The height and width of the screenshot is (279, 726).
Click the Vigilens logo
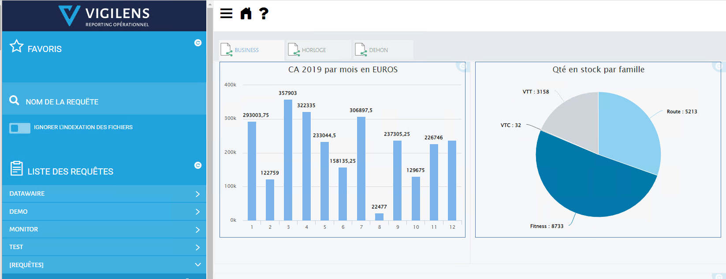pos(104,16)
